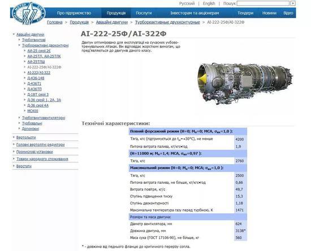The width and height of the screenshot is (311, 251).
Task: Go to Турбореактивные двухконтурные breadcrumb link
Action: click(x=167, y=22)
